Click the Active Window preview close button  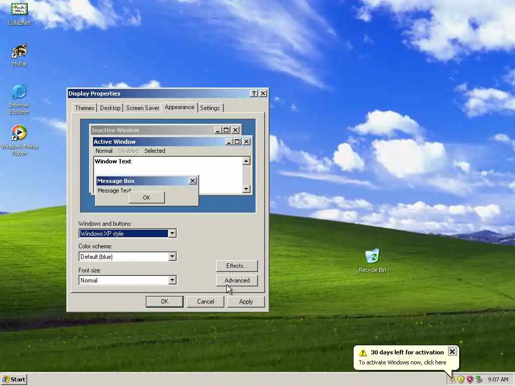point(246,141)
